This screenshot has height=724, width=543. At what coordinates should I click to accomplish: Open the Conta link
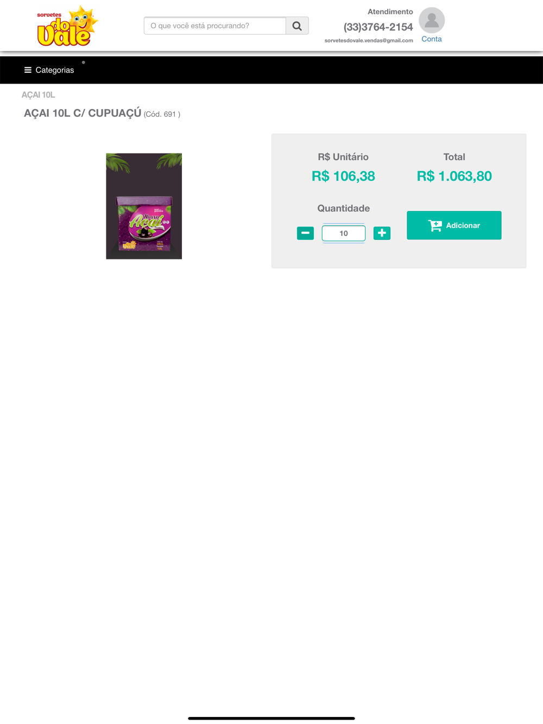[x=432, y=39]
